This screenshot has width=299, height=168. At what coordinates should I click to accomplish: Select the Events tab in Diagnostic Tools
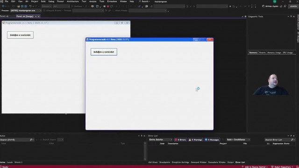click(x=262, y=53)
